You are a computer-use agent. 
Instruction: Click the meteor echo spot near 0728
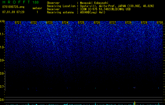[x=135, y=88]
